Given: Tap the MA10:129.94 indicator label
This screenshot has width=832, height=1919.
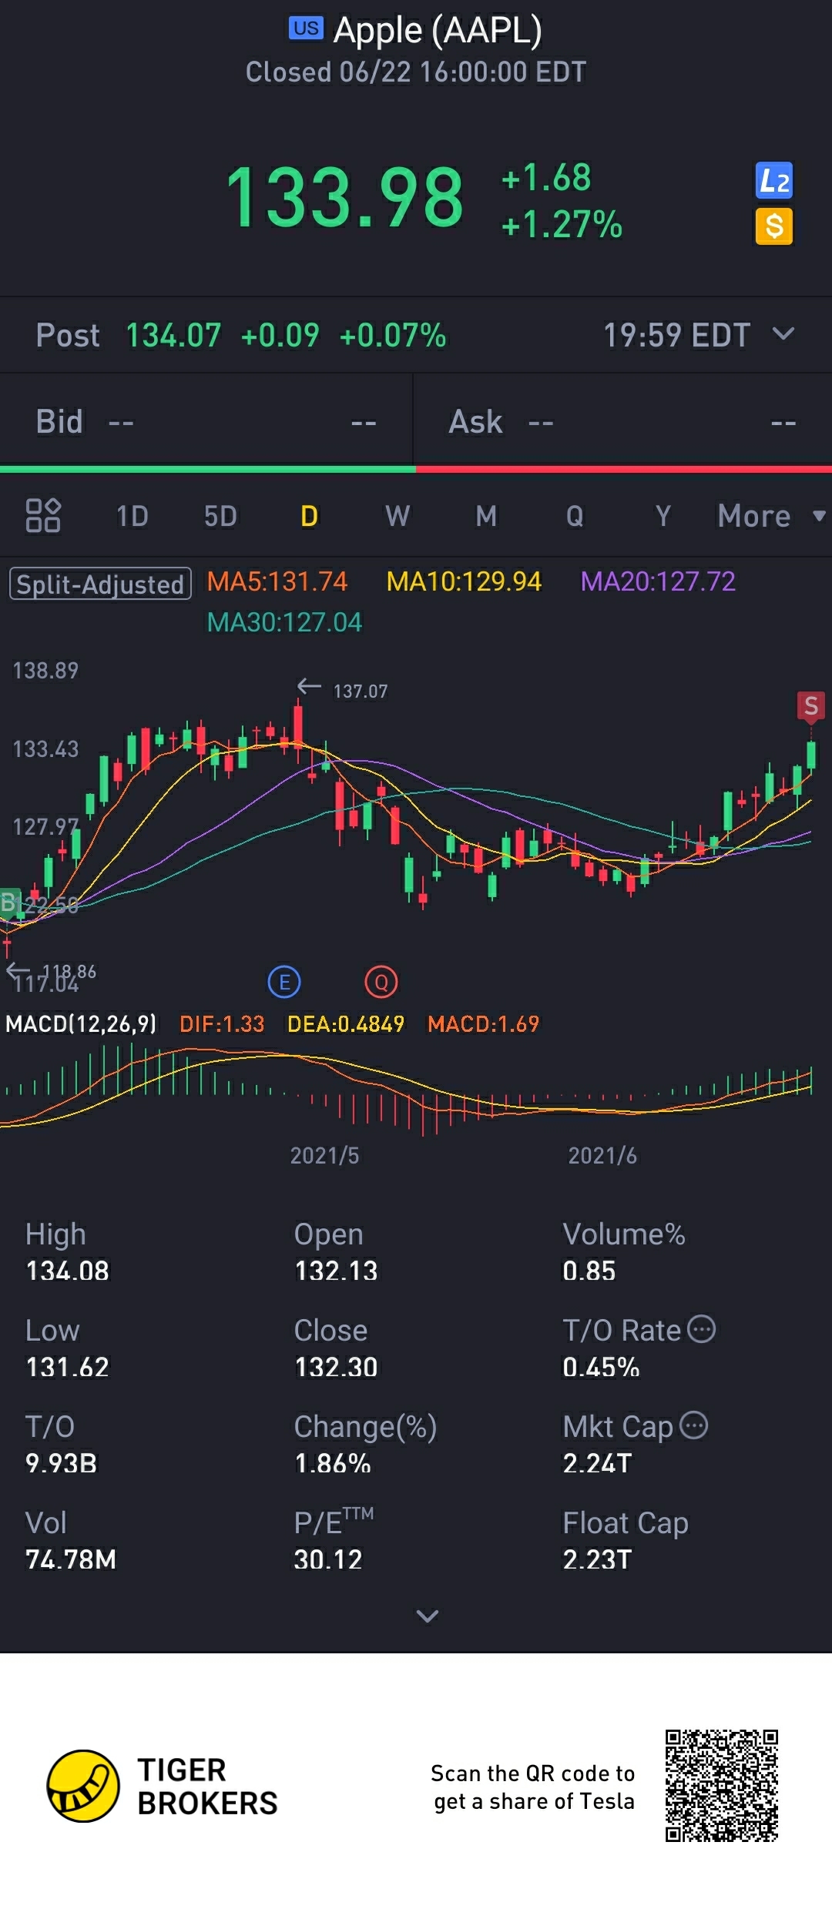Looking at the screenshot, I should click(464, 581).
